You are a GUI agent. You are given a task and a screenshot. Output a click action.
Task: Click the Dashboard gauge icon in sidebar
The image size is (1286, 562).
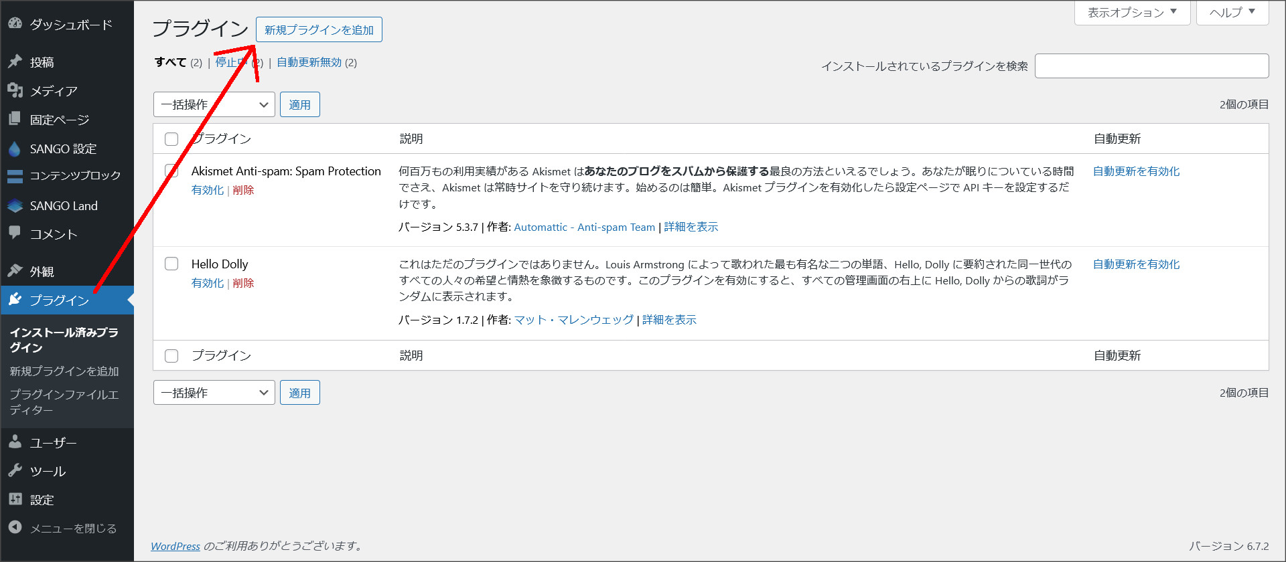point(15,24)
